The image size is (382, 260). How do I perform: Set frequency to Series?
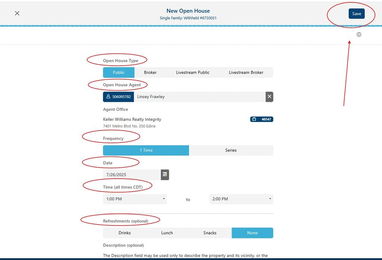point(231,150)
